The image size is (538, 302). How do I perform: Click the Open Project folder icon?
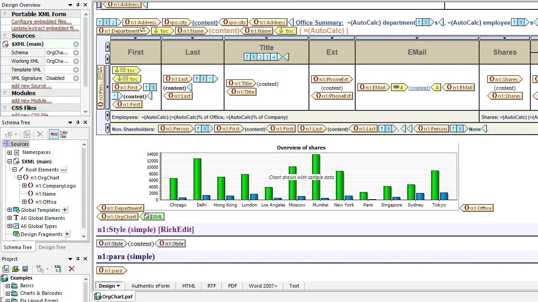click(15, 269)
